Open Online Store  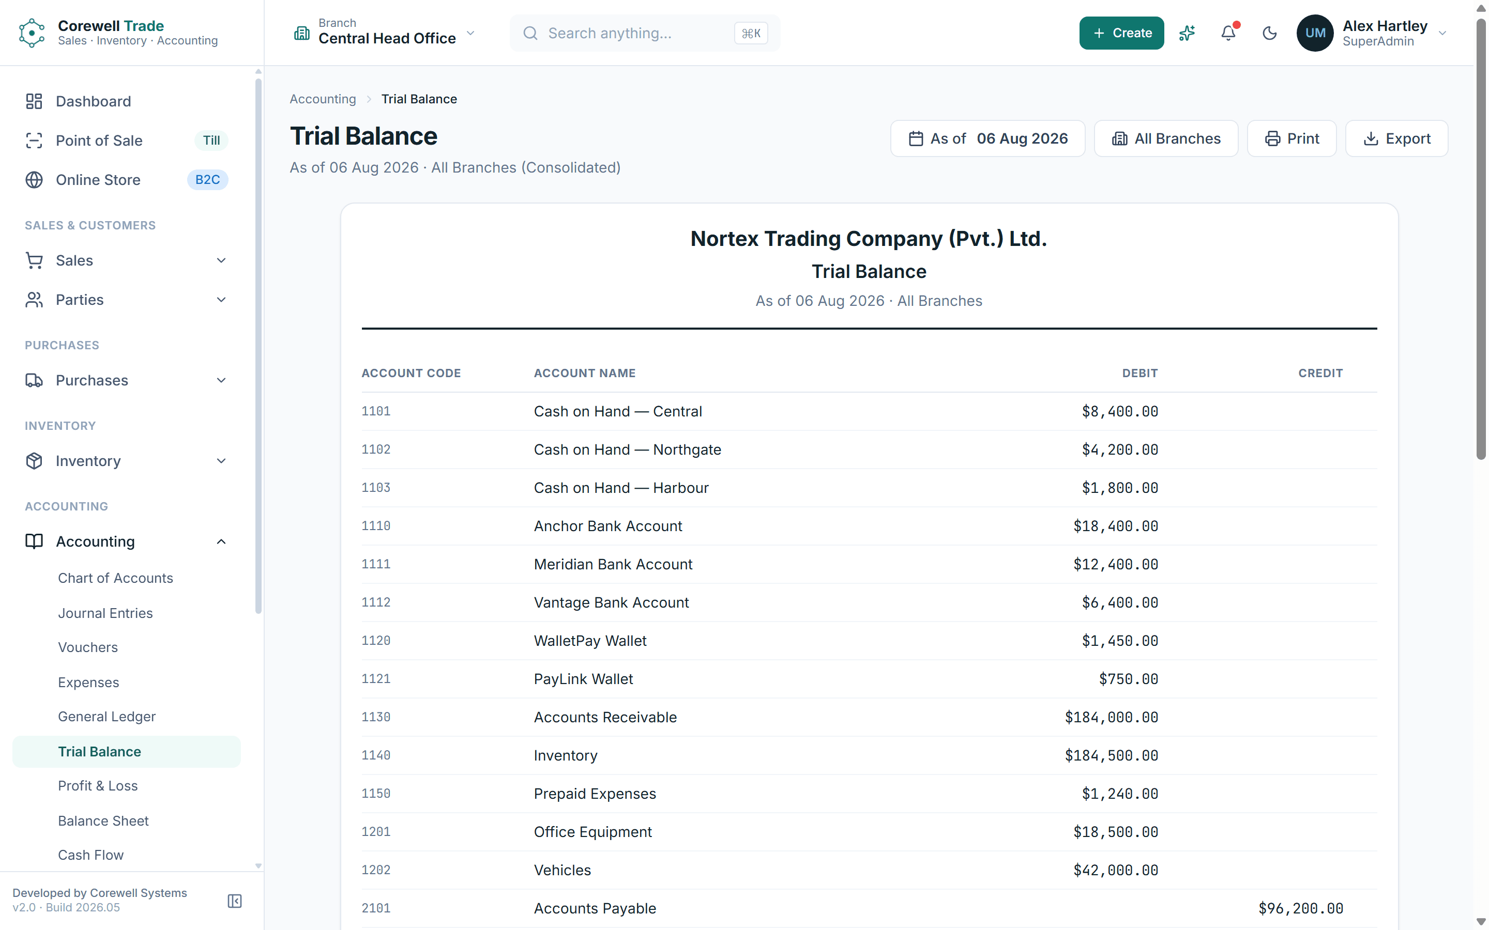point(126,180)
